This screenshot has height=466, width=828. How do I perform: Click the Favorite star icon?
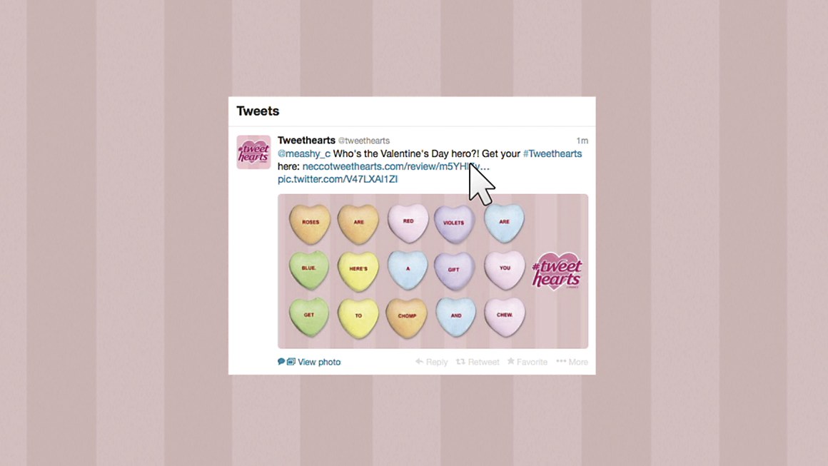coord(510,361)
